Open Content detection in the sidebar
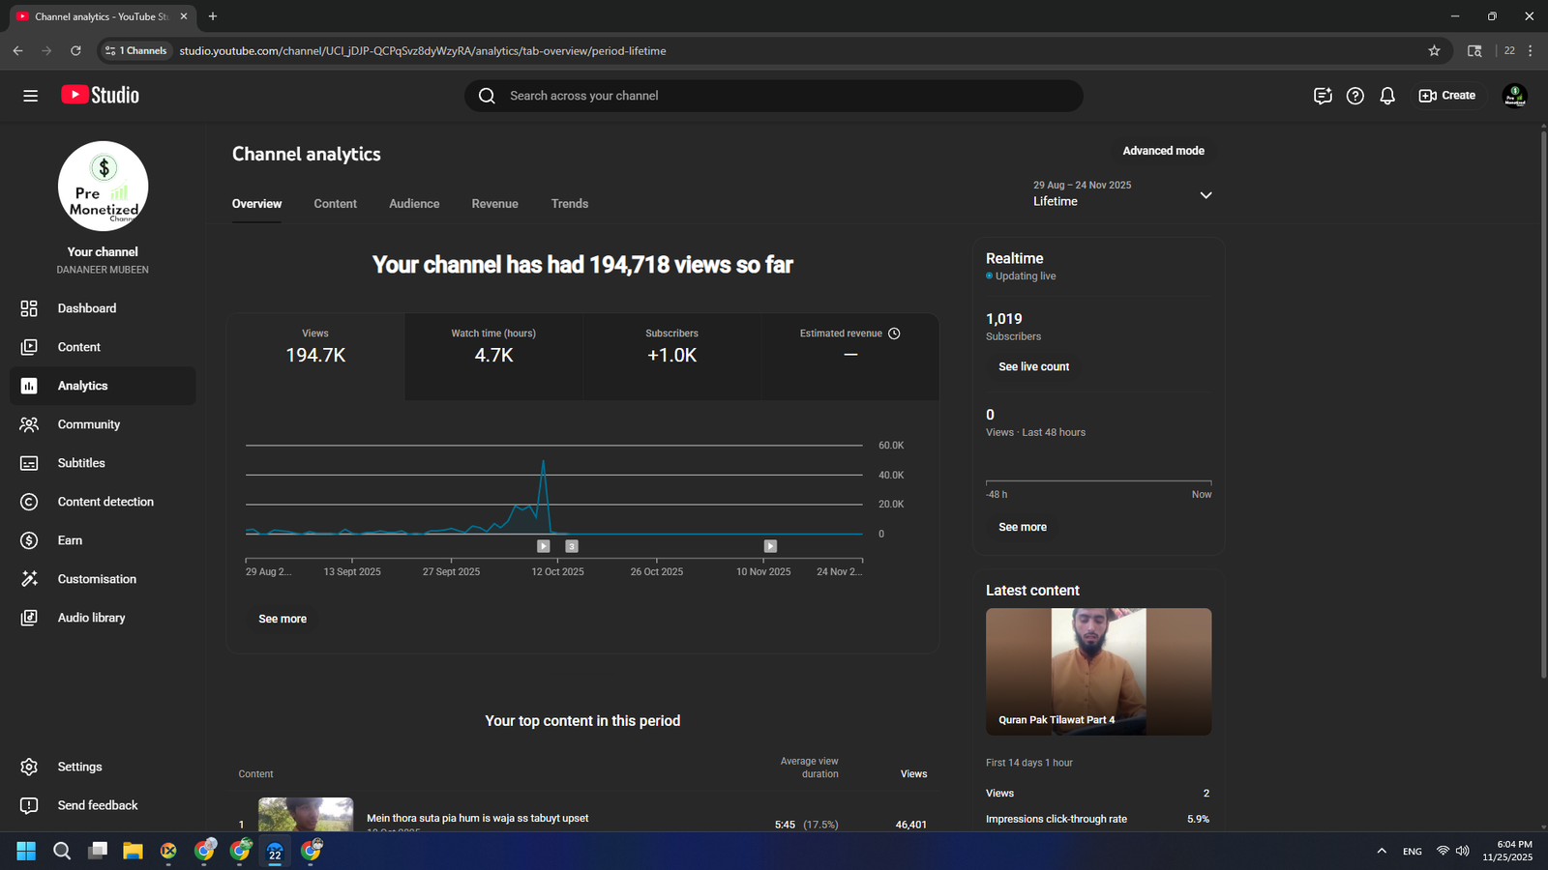Viewport: 1548px width, 870px height. (104, 502)
